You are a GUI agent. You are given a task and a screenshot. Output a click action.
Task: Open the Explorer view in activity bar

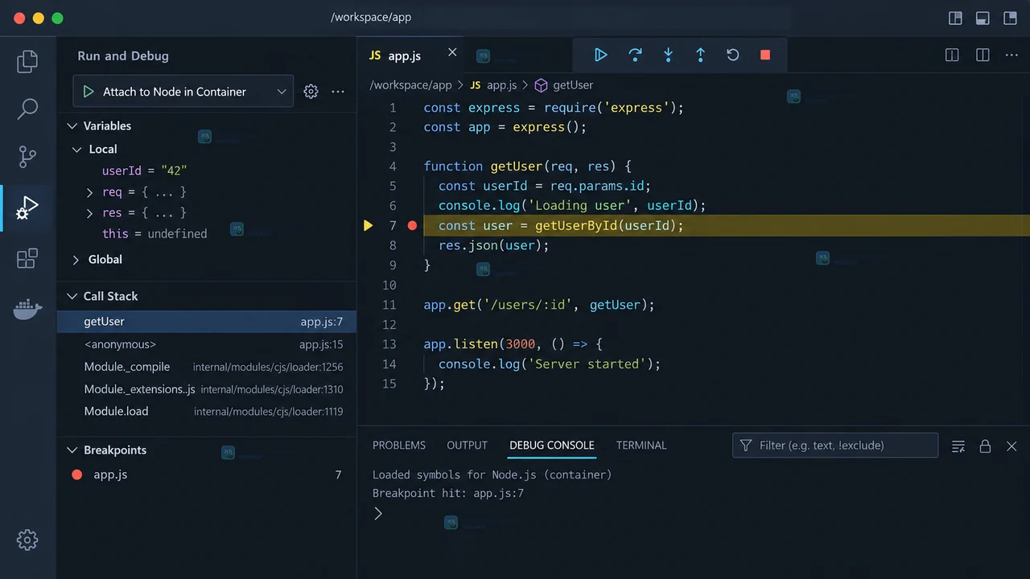point(27,61)
